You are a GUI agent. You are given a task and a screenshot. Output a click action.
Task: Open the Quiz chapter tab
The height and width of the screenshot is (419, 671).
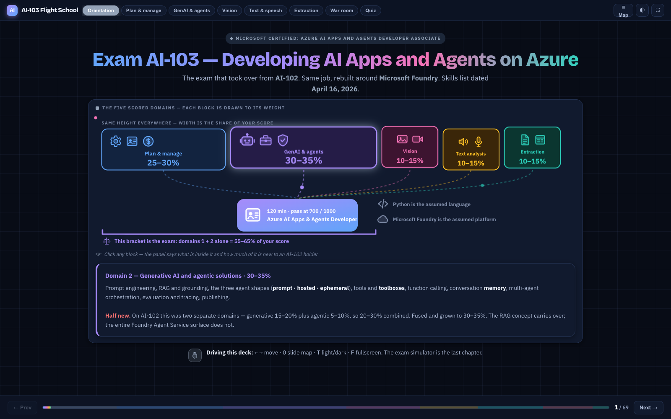(x=371, y=10)
